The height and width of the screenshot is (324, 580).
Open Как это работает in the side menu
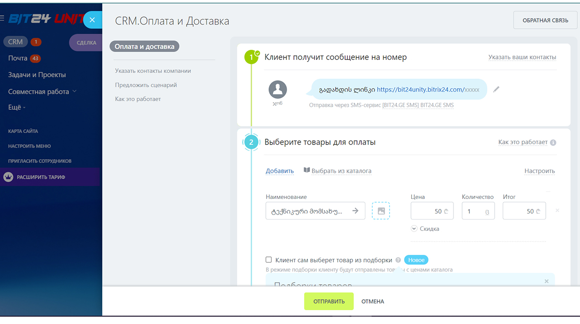[138, 99]
